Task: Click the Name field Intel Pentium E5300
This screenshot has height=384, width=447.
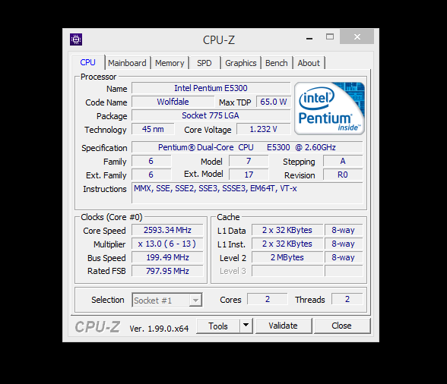Action: tap(211, 88)
